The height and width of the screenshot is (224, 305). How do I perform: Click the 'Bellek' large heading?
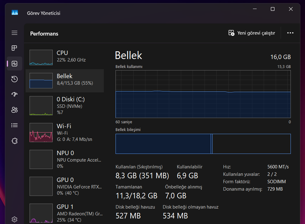(x=128, y=55)
